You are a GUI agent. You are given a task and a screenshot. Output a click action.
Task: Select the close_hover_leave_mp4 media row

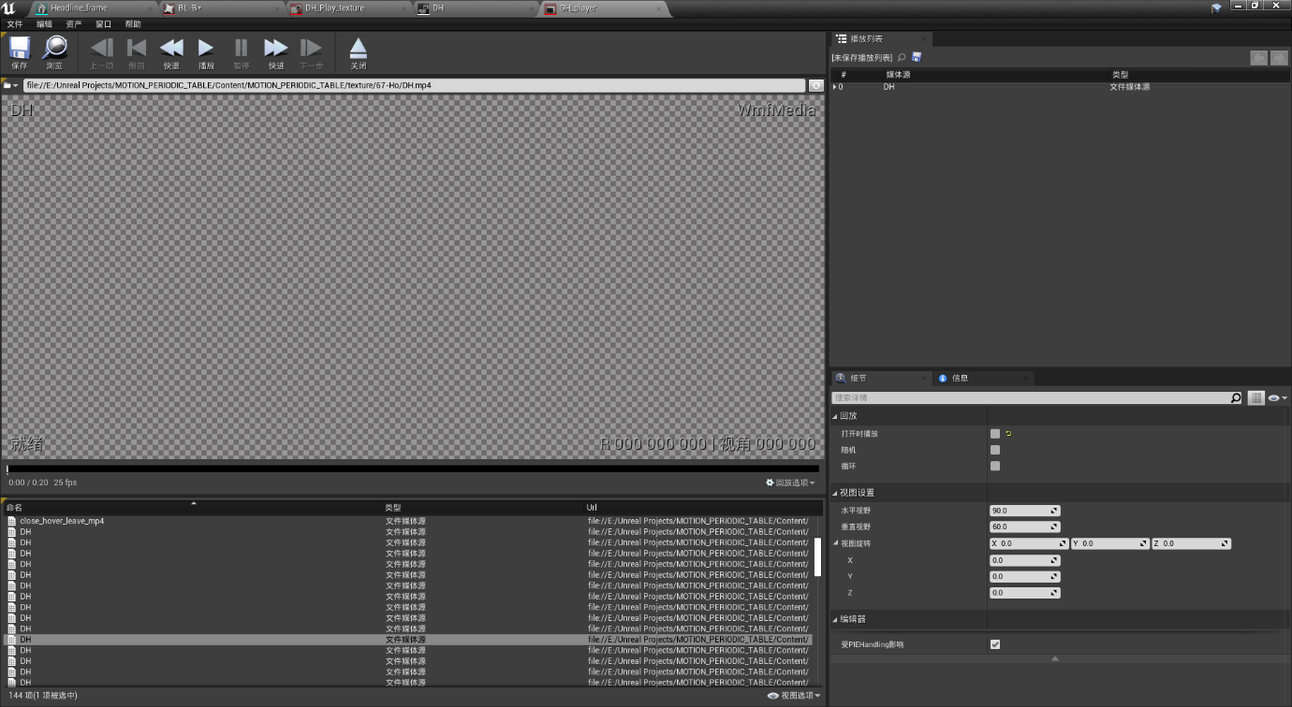[408, 521]
